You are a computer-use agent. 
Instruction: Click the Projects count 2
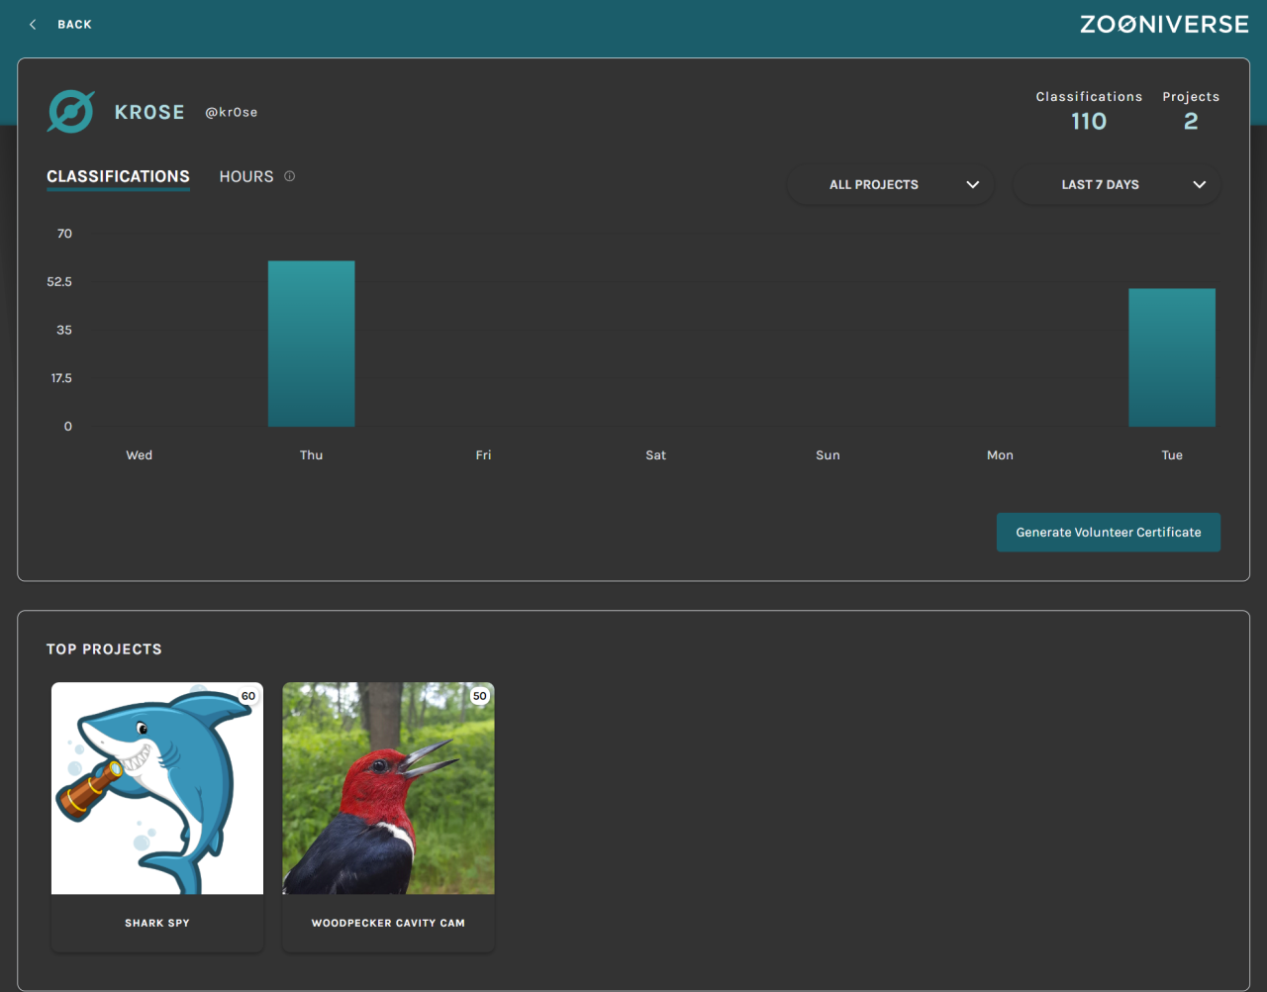click(x=1191, y=121)
